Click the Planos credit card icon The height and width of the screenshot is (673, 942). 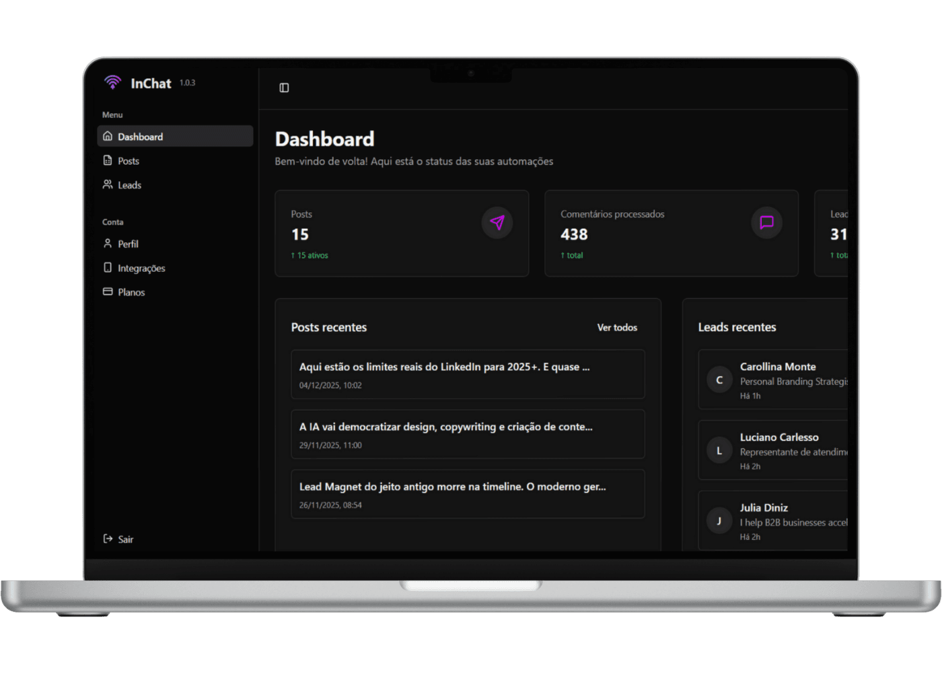tap(108, 292)
